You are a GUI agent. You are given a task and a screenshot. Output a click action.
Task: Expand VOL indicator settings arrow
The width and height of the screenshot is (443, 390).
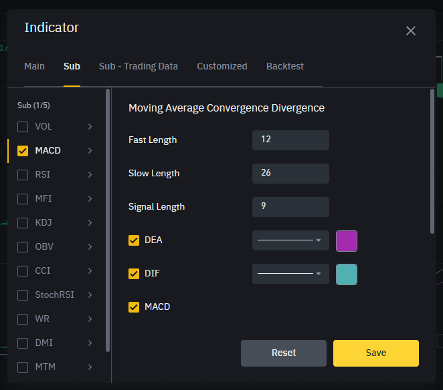coord(90,126)
